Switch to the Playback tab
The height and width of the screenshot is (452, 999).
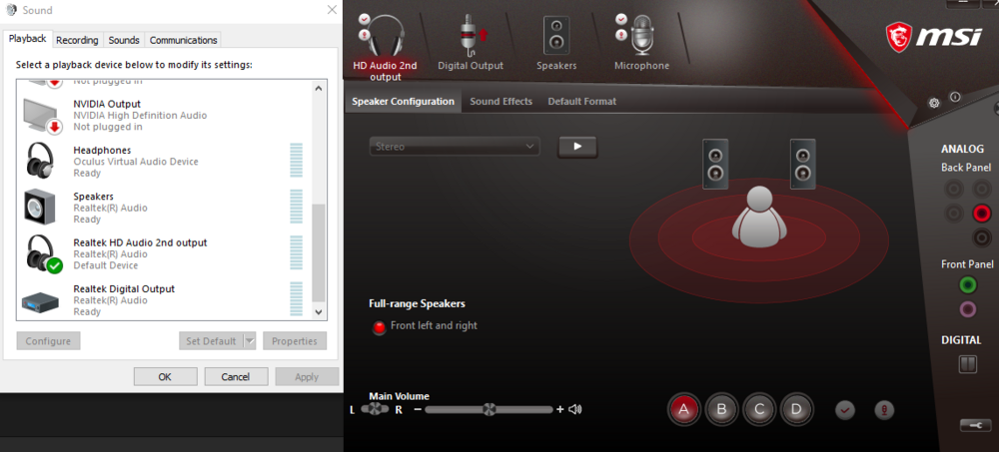27,39
